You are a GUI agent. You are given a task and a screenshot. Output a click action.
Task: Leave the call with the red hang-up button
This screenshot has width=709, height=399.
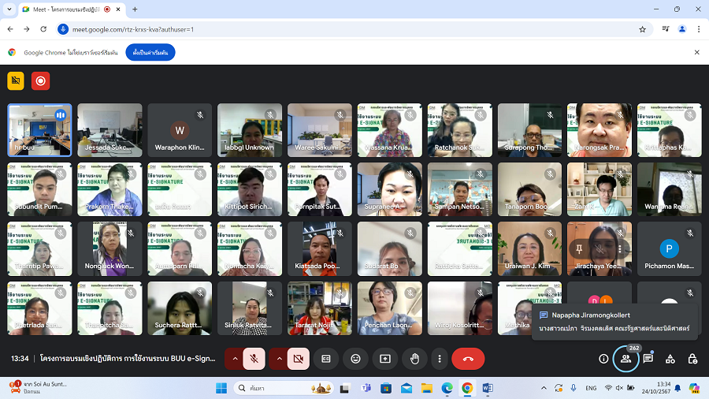pos(468,359)
